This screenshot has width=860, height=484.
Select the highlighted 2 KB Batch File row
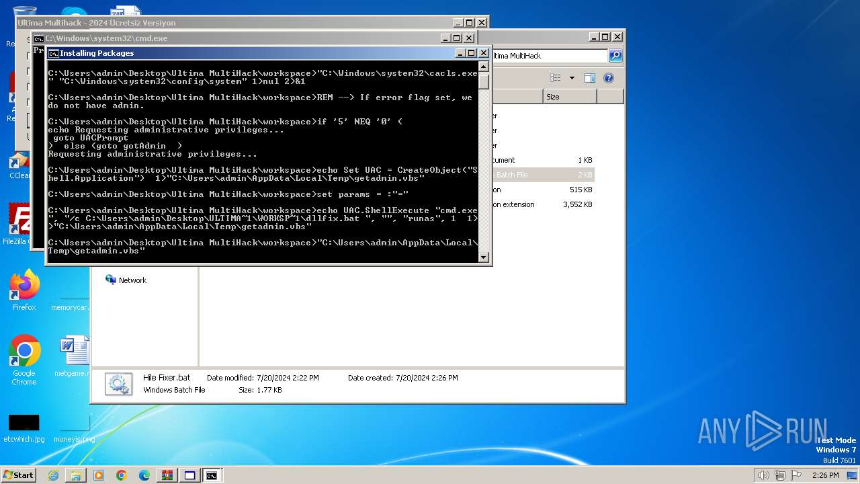pos(542,175)
